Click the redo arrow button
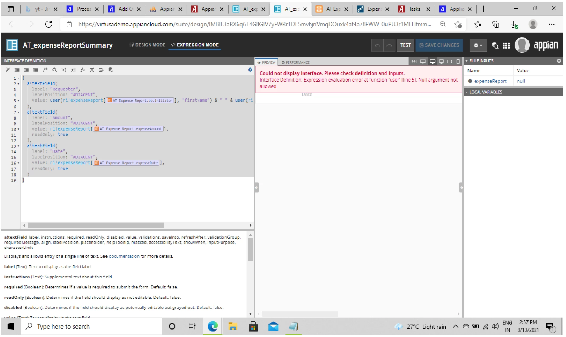The width and height of the screenshot is (566, 337). tap(389, 45)
